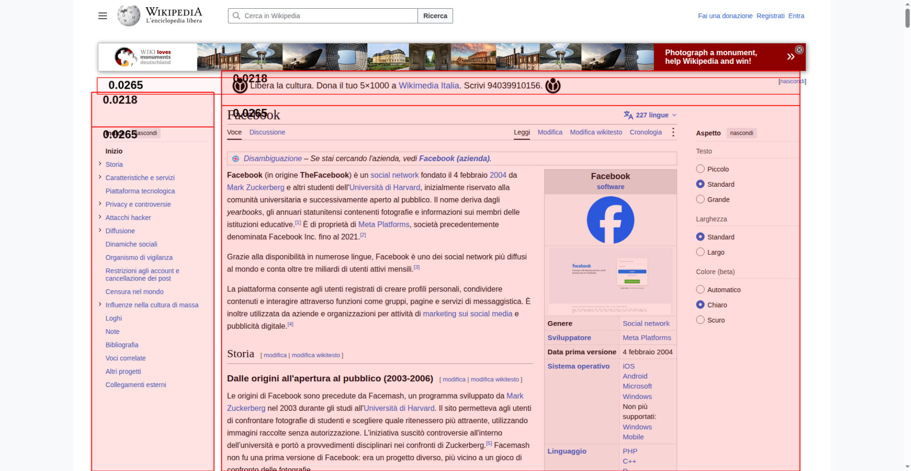Open the 227 lingue dropdown
The height and width of the screenshot is (471, 911).
650,115
